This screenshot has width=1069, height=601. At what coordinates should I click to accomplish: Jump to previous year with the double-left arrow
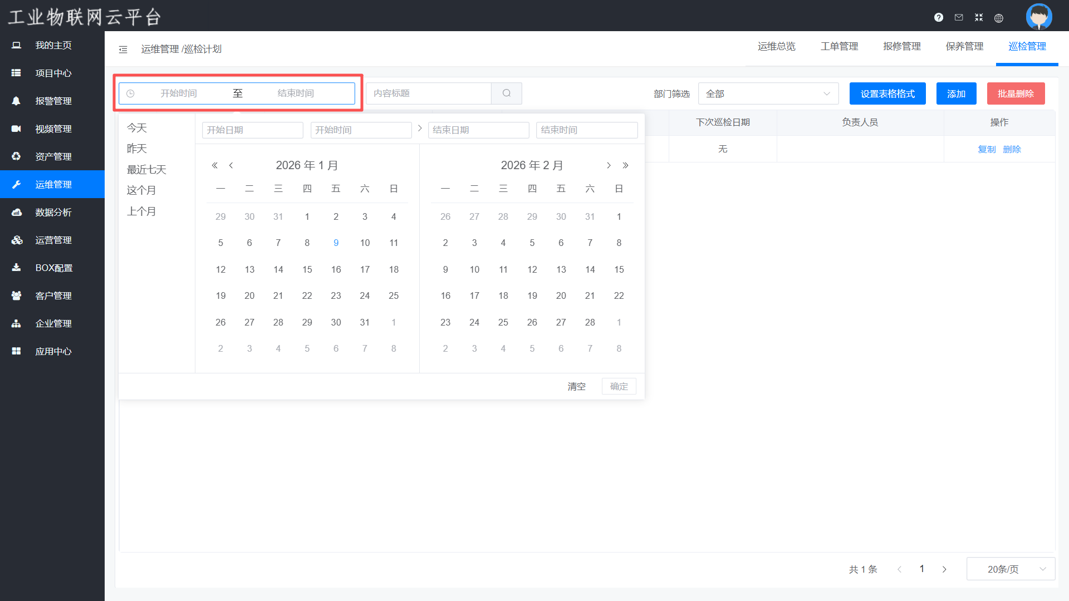tap(214, 165)
